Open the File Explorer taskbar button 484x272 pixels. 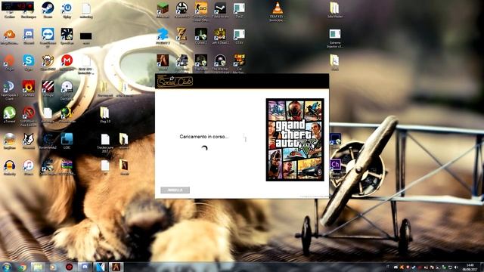38,267
